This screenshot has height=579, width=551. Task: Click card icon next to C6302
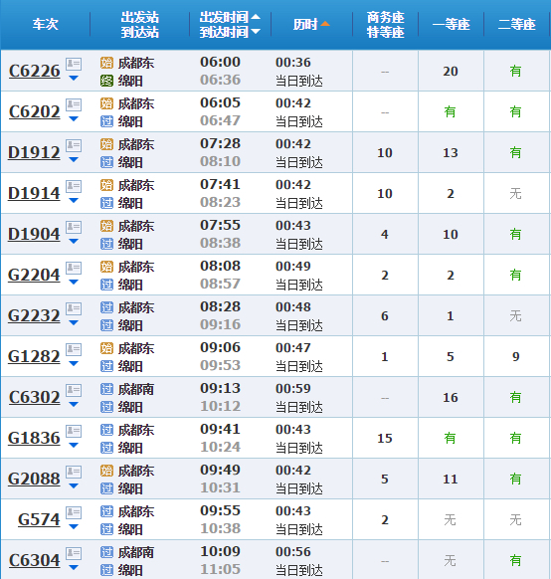(x=74, y=390)
